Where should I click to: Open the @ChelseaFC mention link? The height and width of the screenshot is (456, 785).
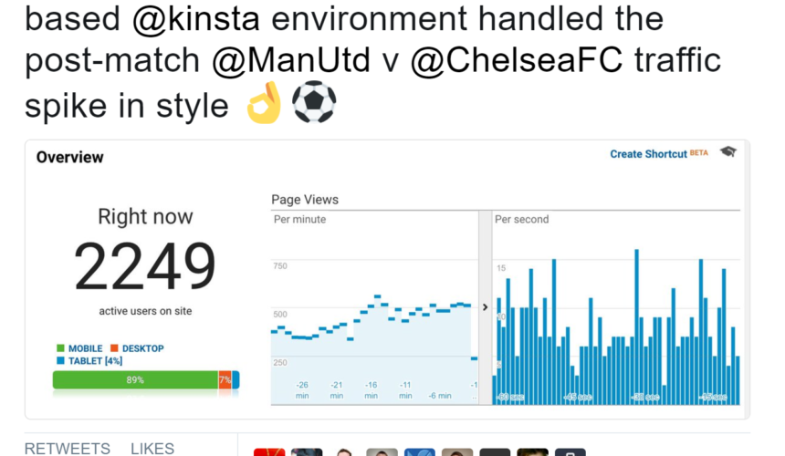[x=517, y=60]
